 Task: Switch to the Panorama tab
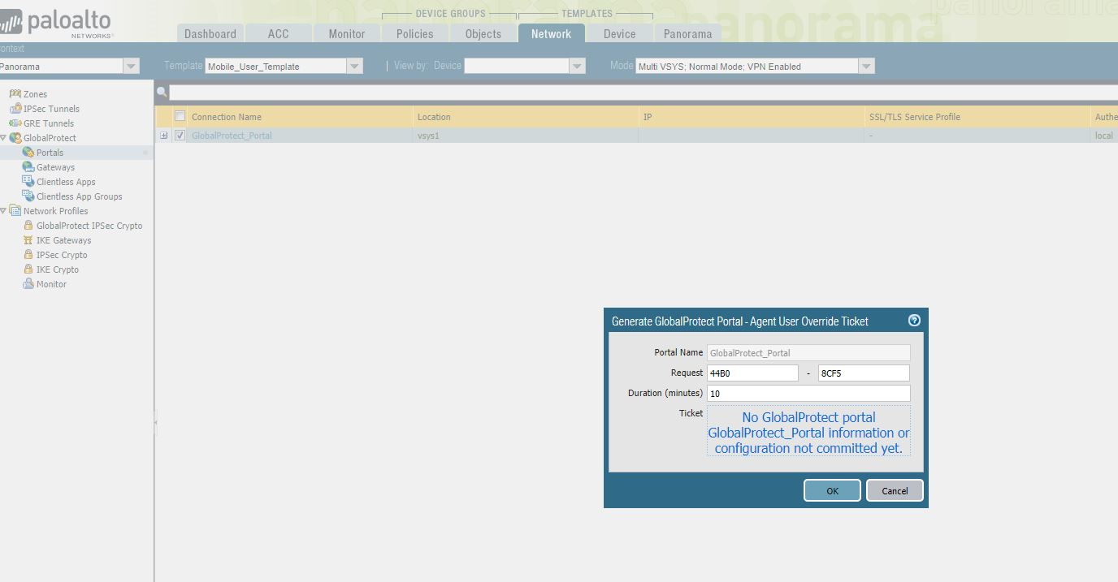click(688, 33)
